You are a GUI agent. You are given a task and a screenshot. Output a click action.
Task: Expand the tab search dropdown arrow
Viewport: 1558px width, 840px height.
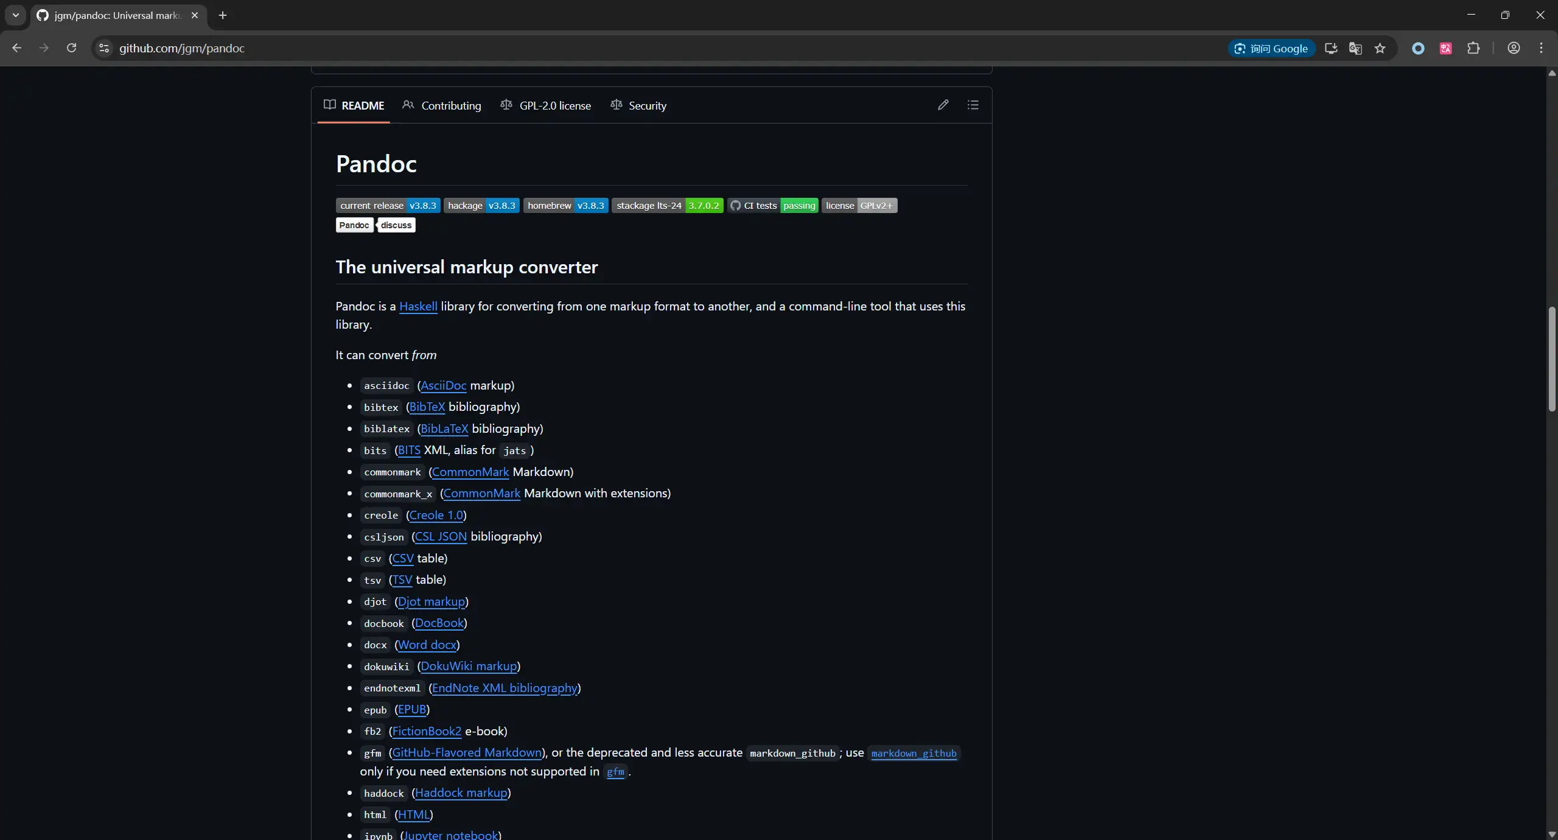(16, 15)
